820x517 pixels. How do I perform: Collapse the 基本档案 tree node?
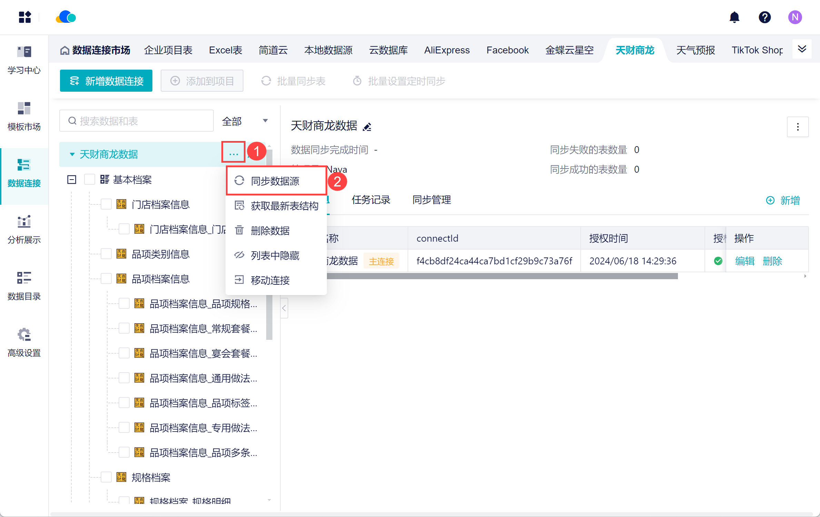pos(72,180)
